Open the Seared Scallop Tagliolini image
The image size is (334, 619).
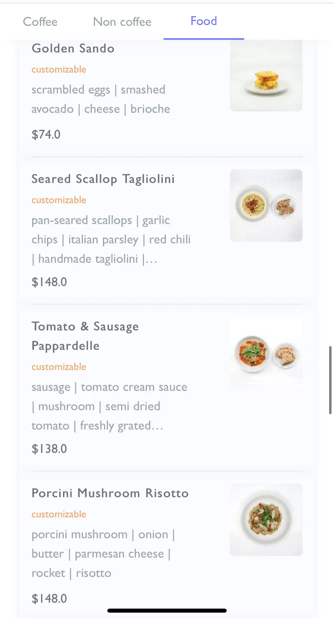[266, 205]
